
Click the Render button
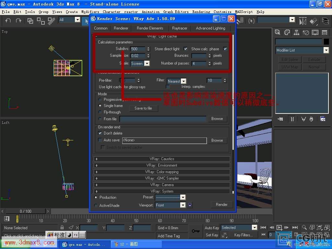tap(221, 205)
